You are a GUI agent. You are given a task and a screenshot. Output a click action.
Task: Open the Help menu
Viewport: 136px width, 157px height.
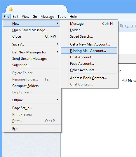coord(73,17)
